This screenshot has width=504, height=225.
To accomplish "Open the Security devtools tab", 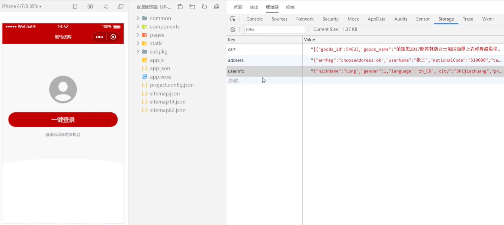I will click(x=330, y=19).
